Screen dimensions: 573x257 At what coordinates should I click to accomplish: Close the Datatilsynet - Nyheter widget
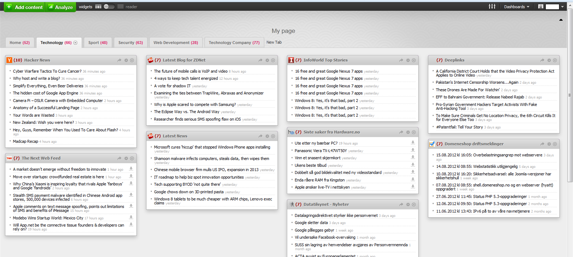[414, 204]
